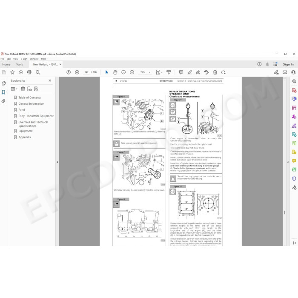The height and width of the screenshot is (298, 298).
Task: Open More Tools wrench icon
Action: (x=294, y=187)
